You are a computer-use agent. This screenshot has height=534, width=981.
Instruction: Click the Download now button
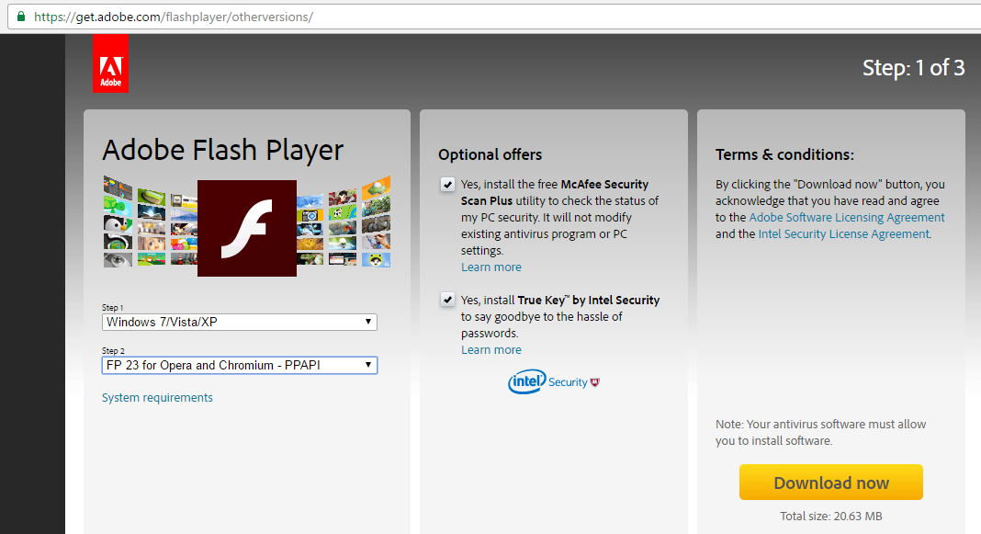[831, 482]
